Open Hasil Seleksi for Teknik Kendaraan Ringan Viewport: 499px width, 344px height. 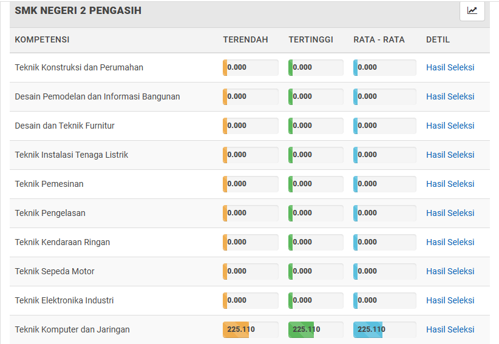click(x=450, y=242)
